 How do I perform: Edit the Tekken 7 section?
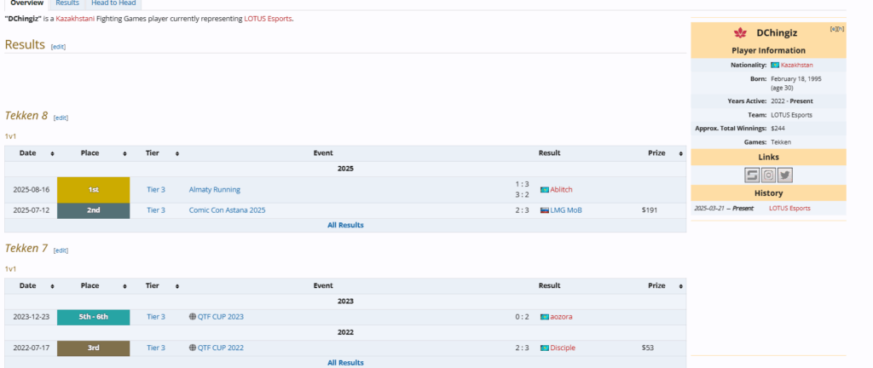coord(61,250)
